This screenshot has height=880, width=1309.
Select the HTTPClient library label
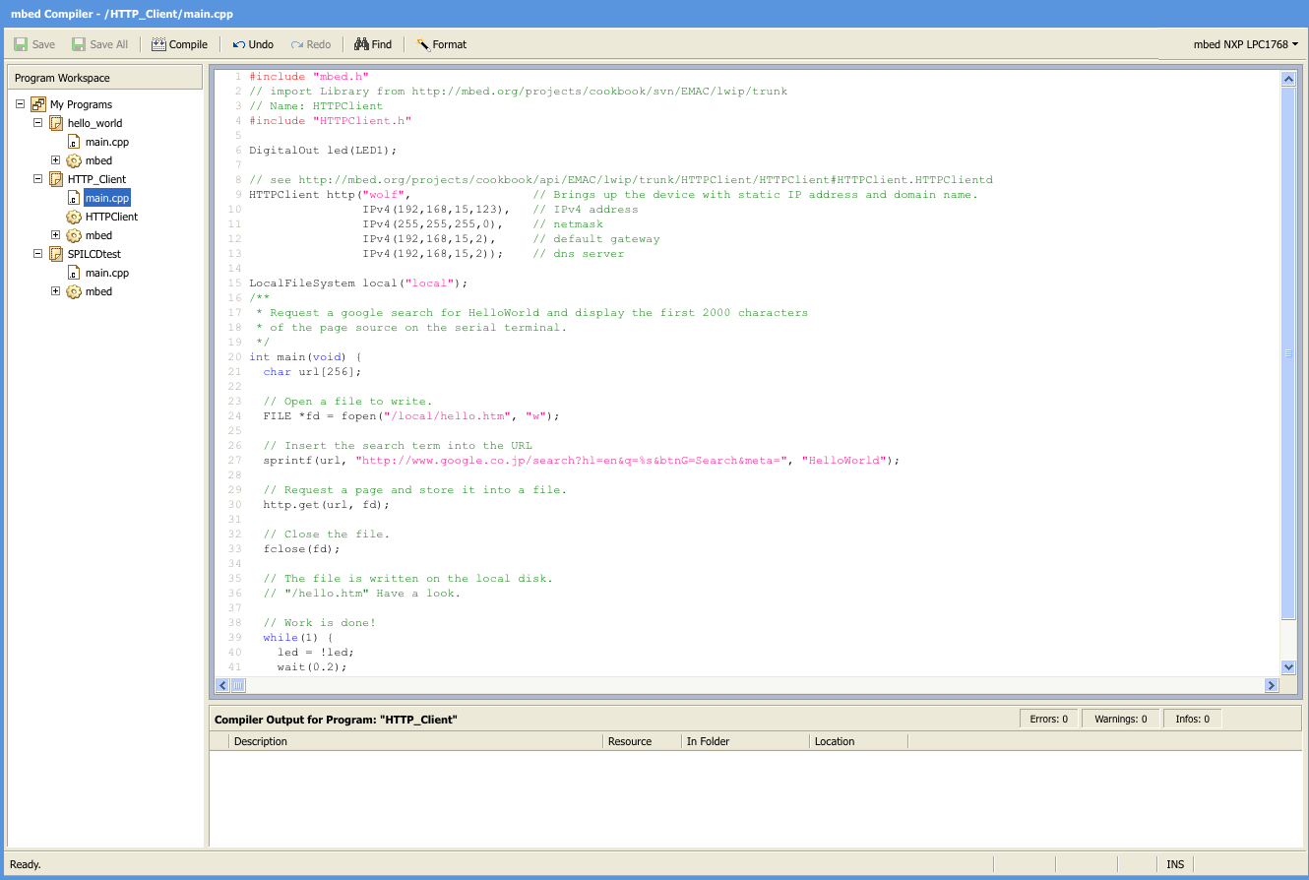(112, 217)
